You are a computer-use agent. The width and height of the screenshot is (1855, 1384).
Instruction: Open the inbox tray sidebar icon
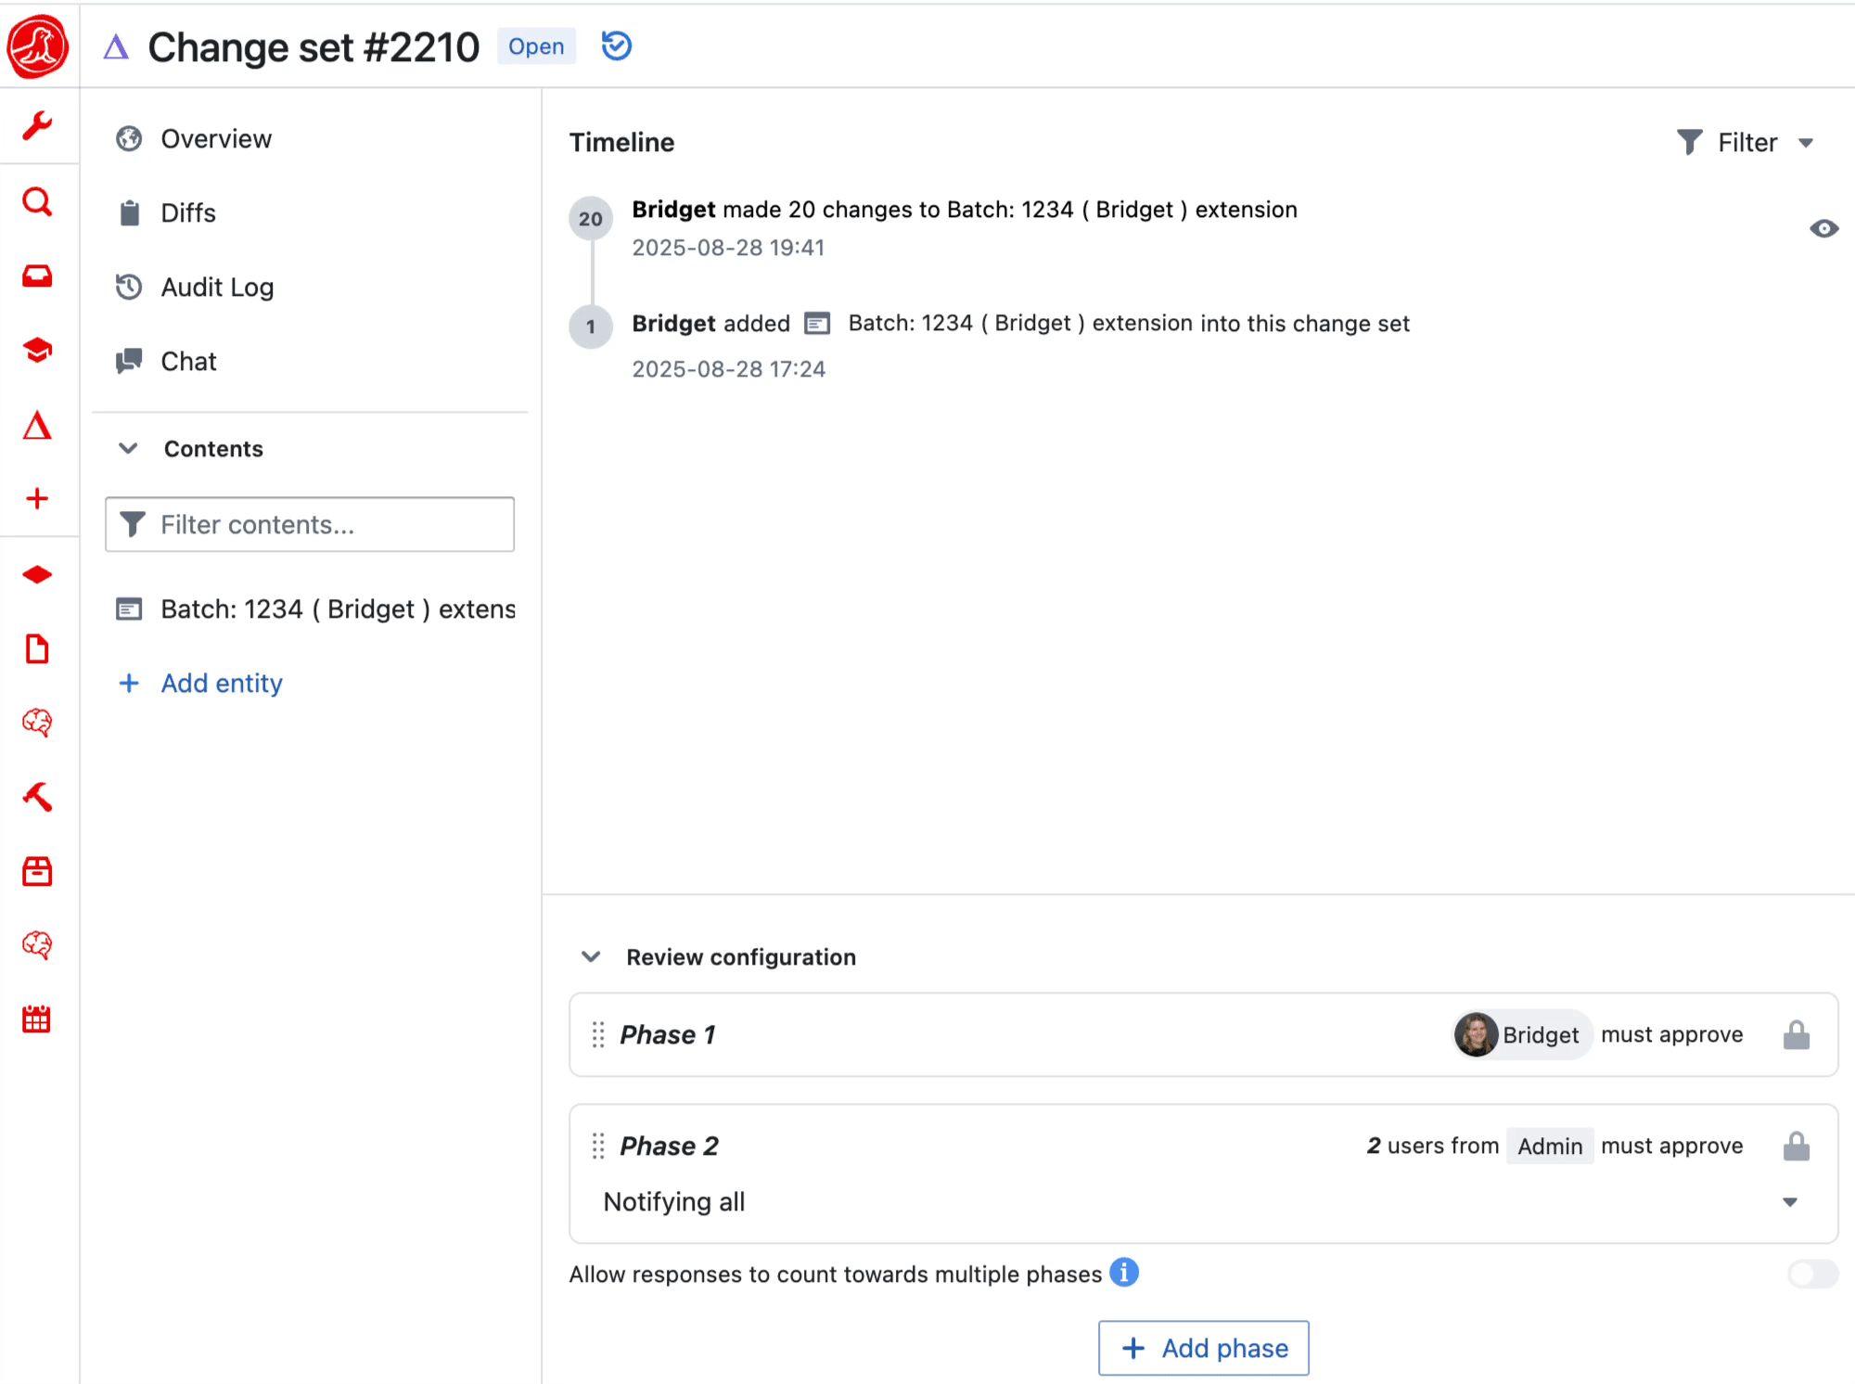[37, 276]
